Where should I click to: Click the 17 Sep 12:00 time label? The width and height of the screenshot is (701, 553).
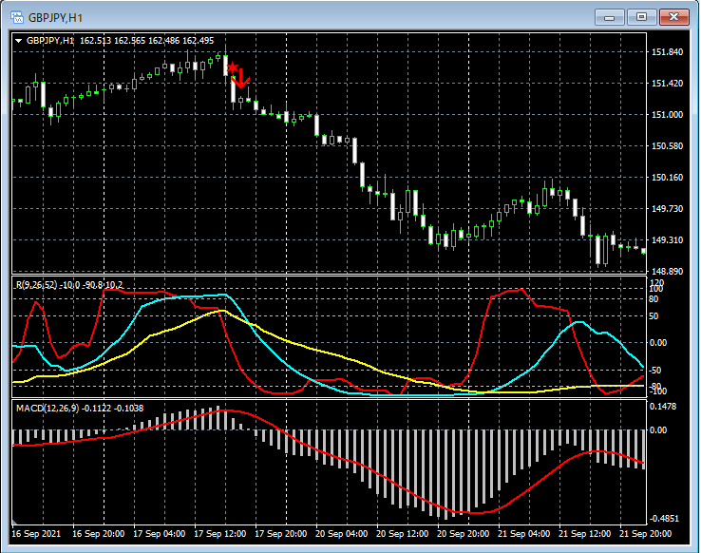[220, 534]
